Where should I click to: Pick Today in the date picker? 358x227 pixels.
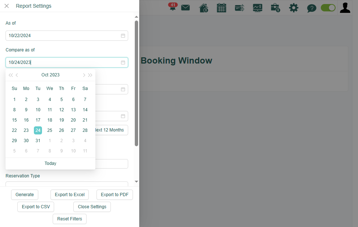click(x=50, y=163)
